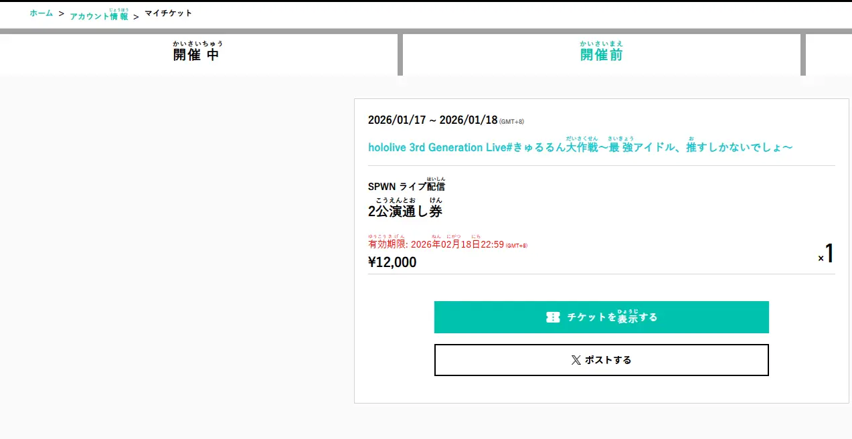Image resolution: width=852 pixels, height=439 pixels.
Task: Click the ticket icon in the green button
Action: (552, 317)
